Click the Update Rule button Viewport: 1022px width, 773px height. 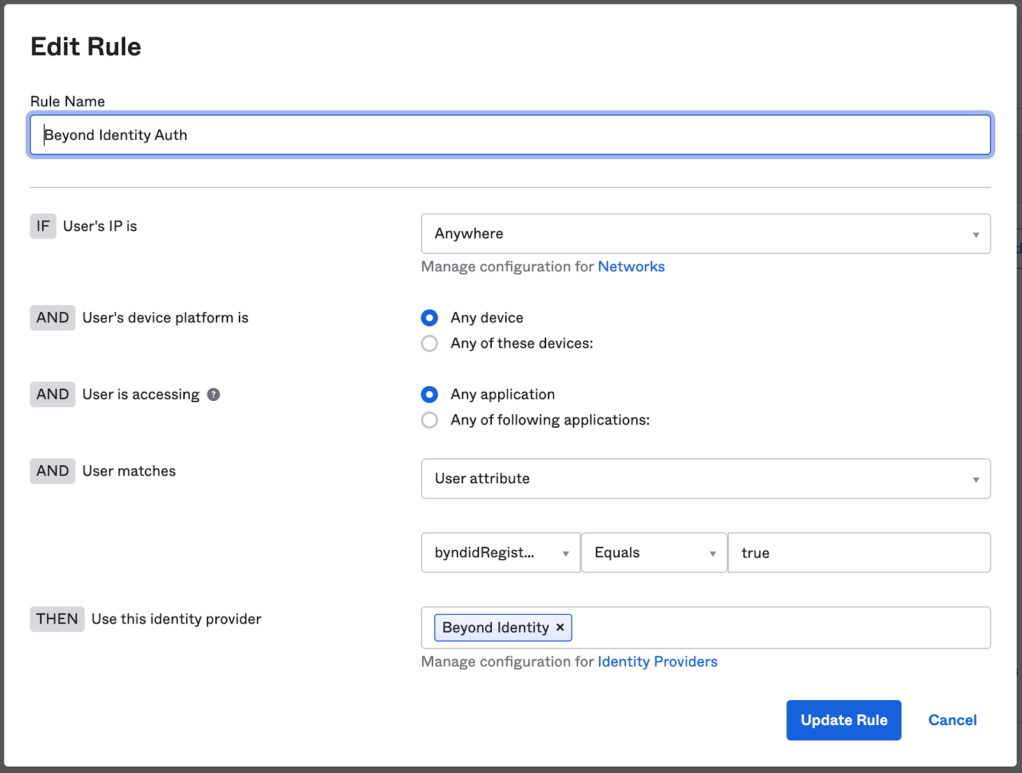pos(843,720)
